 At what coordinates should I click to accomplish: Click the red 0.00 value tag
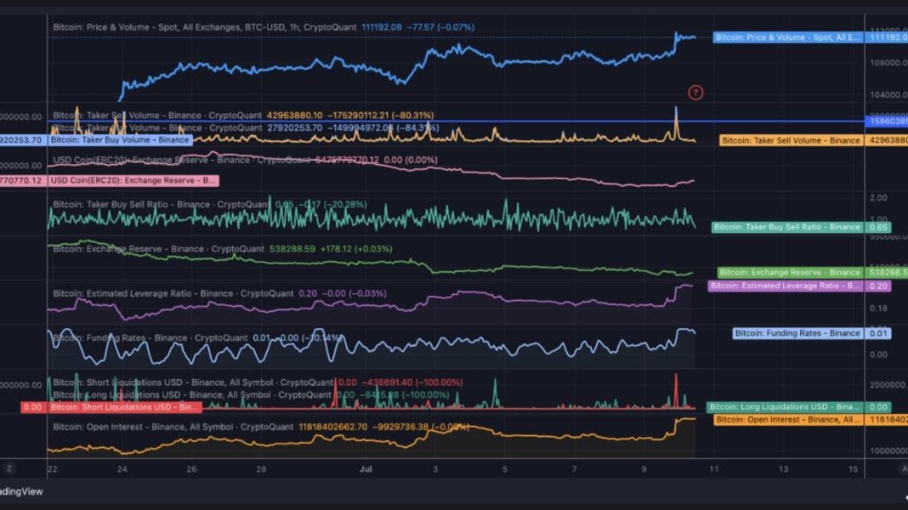tap(34, 407)
